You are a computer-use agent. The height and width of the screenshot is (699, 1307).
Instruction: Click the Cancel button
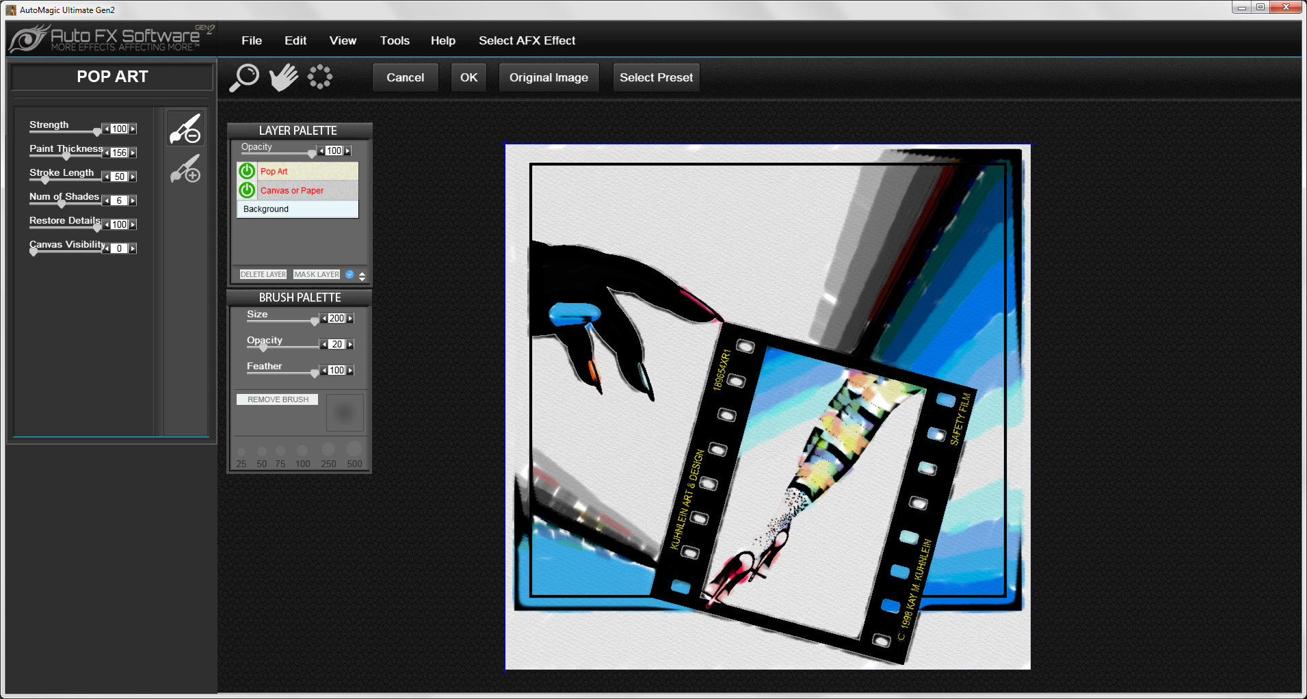click(x=405, y=77)
